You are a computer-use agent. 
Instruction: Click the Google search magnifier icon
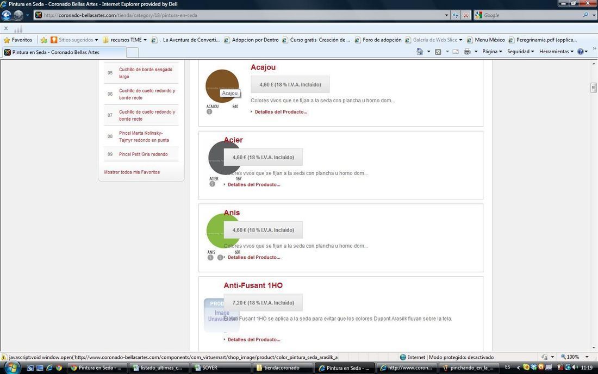pyautogui.click(x=585, y=15)
